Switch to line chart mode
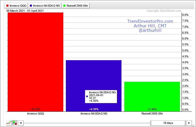Viewport: 196px width, 127px height. tap(9, 123)
